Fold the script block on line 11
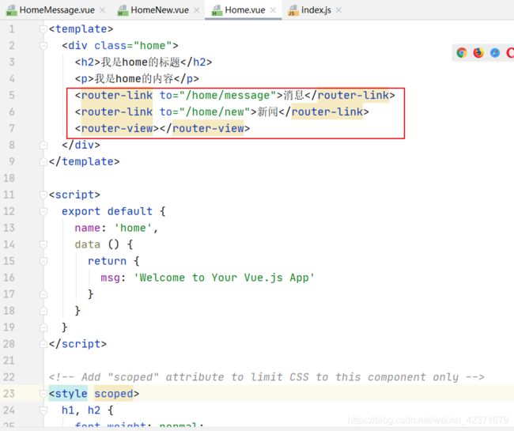Viewport: 514px width, 431px height. pyautogui.click(x=43, y=195)
